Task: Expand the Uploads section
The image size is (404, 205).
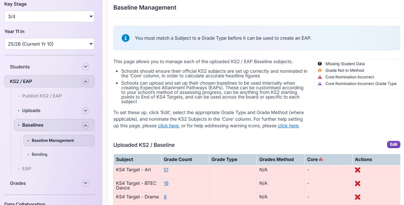Action: tap(85, 110)
